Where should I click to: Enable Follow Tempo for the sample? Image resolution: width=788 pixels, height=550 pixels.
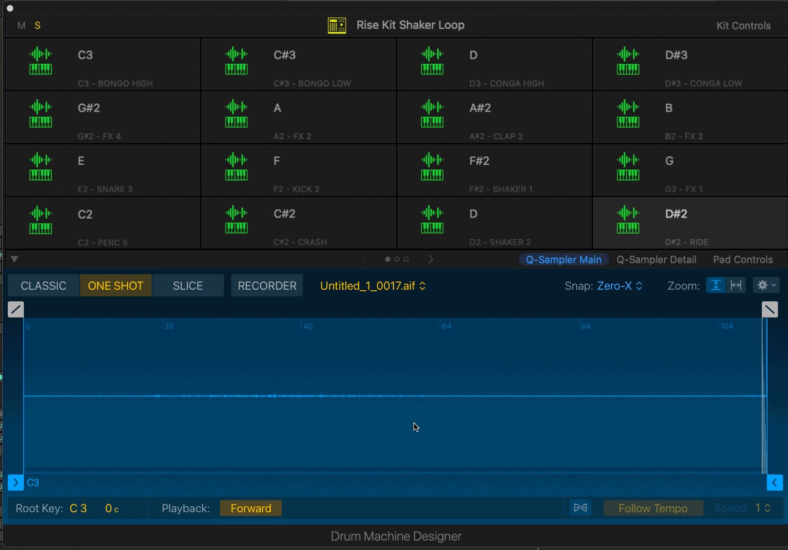653,508
